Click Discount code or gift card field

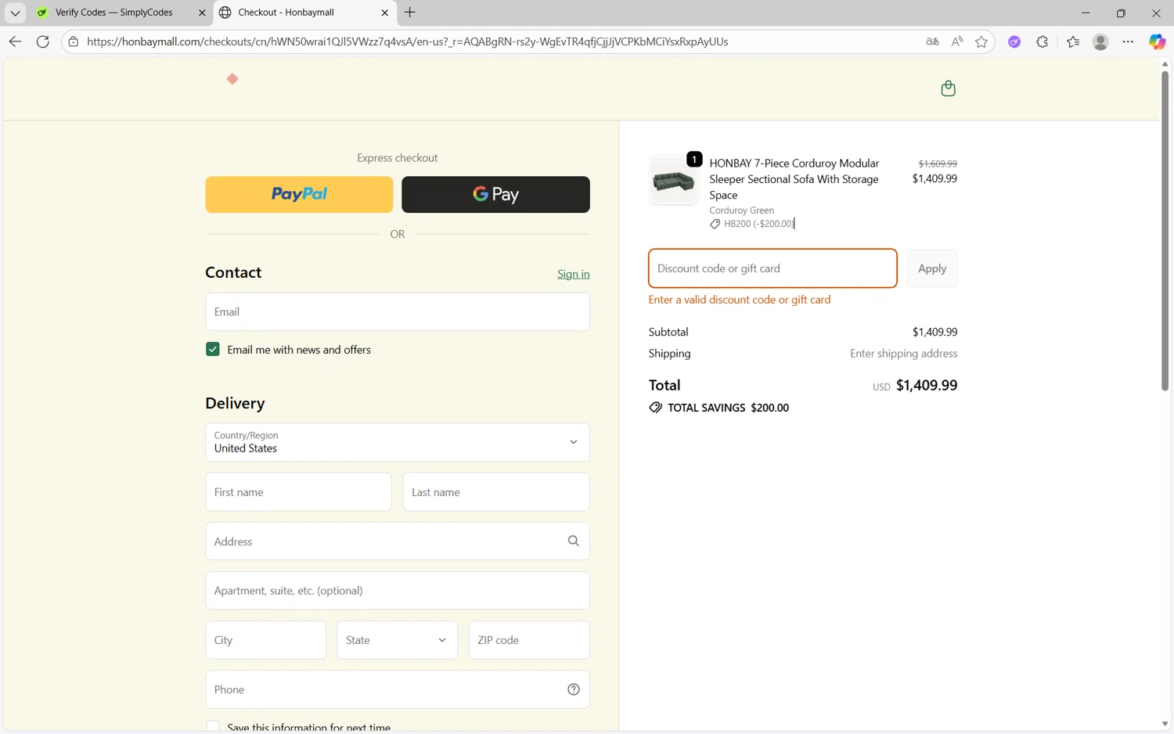[x=772, y=268]
